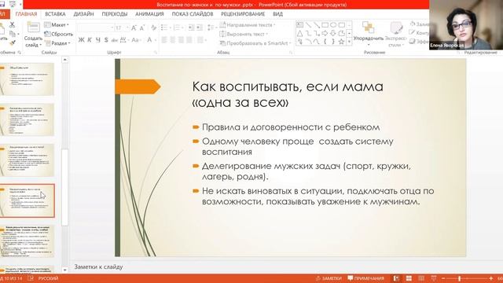Screen dimensions: 503x283
Task: Switch to the ДИЗАЙН tab
Action: [x=83, y=14]
